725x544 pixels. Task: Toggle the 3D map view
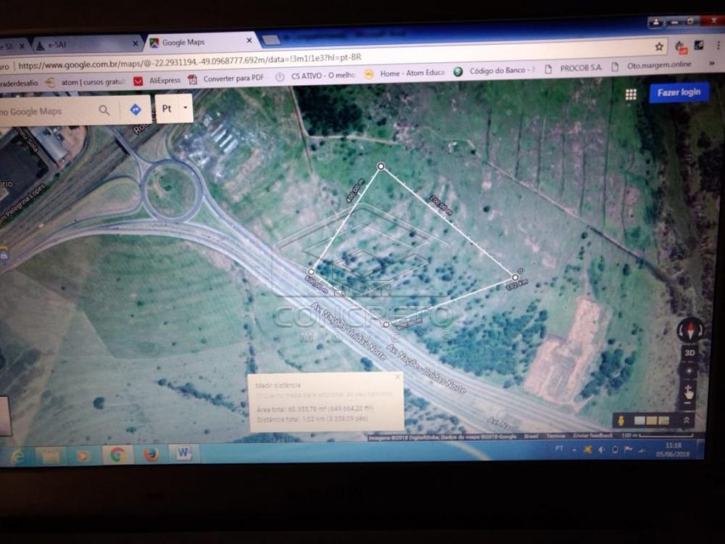coord(689,353)
